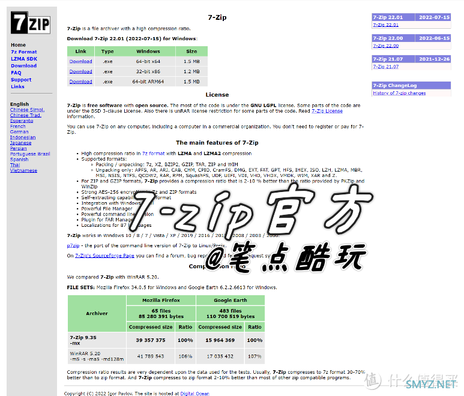Open the Home sidebar item

click(19, 45)
